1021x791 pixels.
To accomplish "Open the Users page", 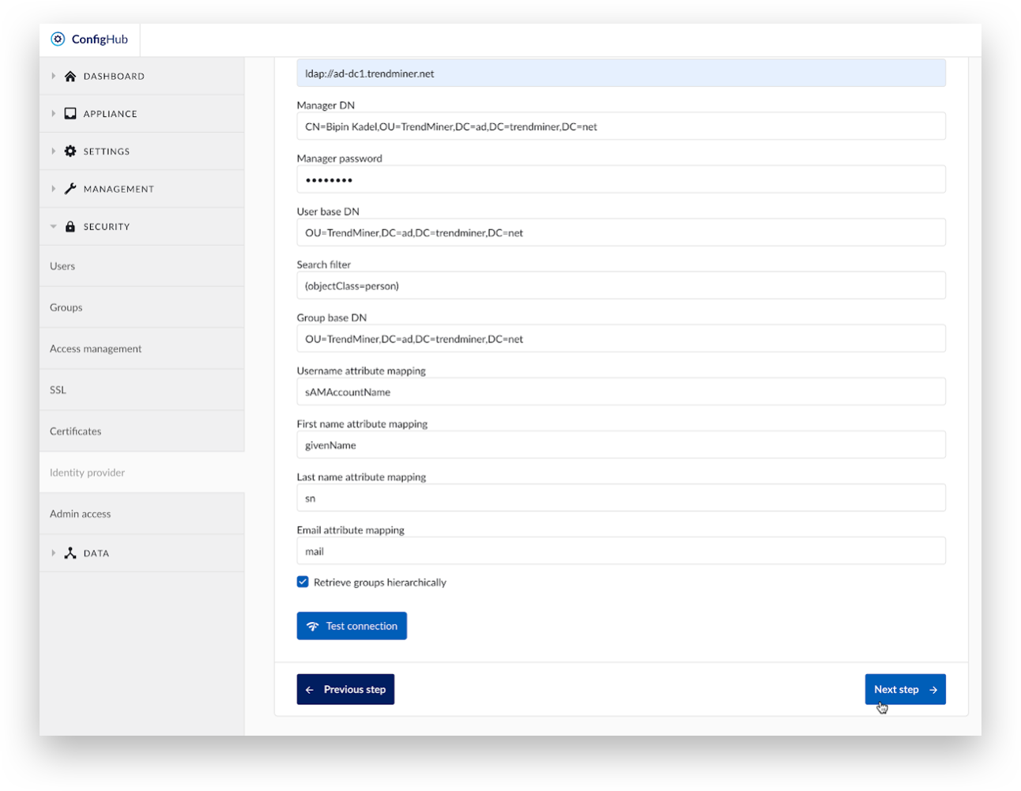I will coord(141,266).
